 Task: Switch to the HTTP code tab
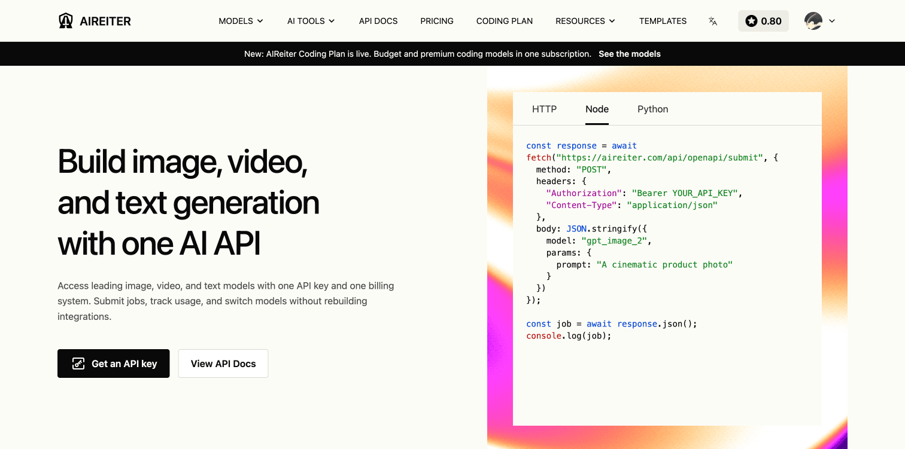click(544, 109)
